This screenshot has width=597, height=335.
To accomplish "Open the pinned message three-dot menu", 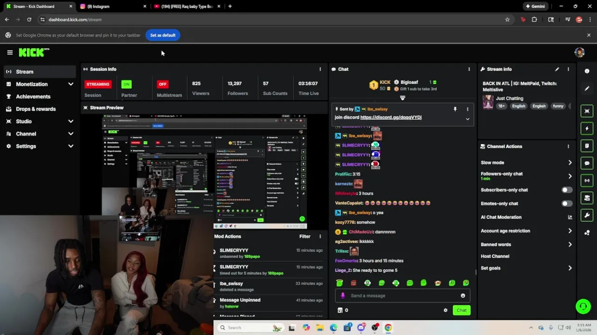I will click(x=467, y=109).
